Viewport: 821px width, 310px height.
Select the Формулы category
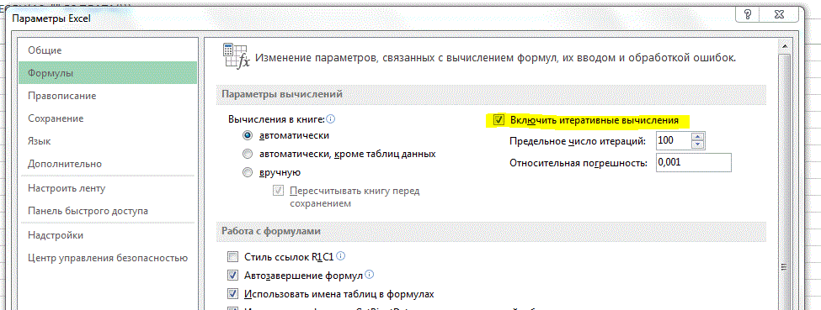tap(107, 73)
